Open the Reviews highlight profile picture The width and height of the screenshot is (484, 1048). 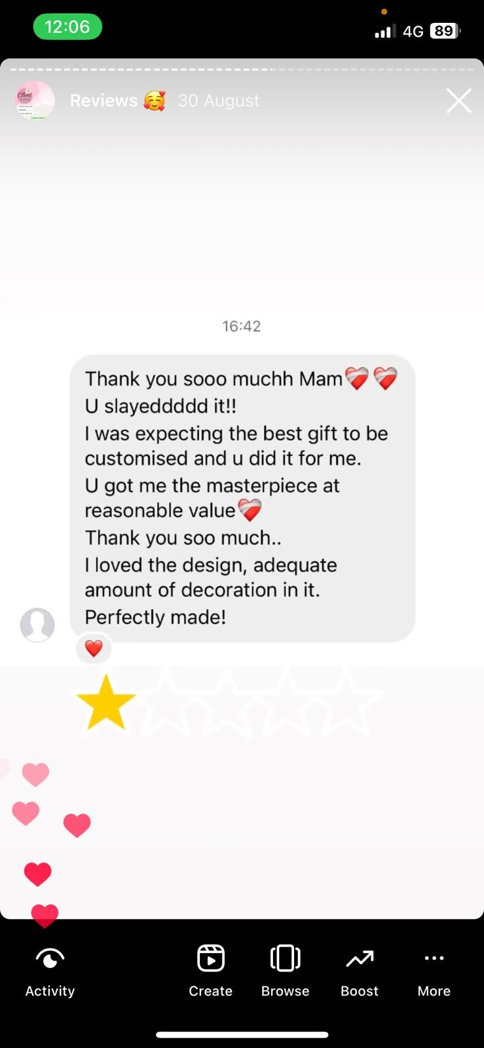35,100
